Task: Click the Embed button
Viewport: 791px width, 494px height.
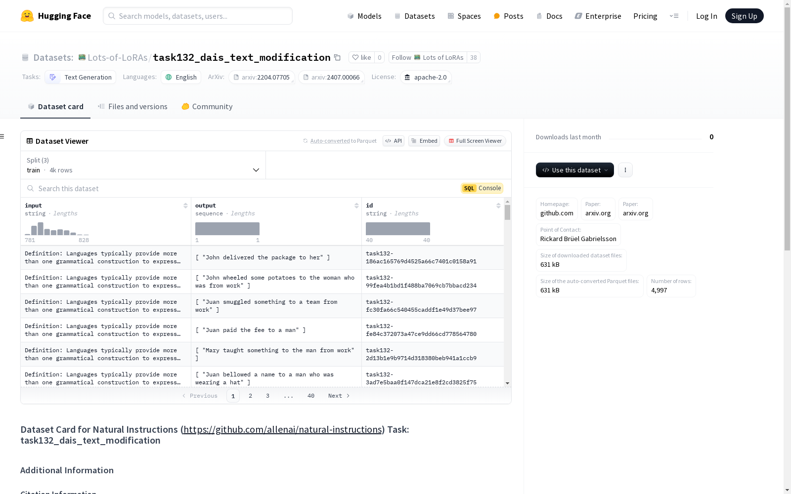Action: 424,141
